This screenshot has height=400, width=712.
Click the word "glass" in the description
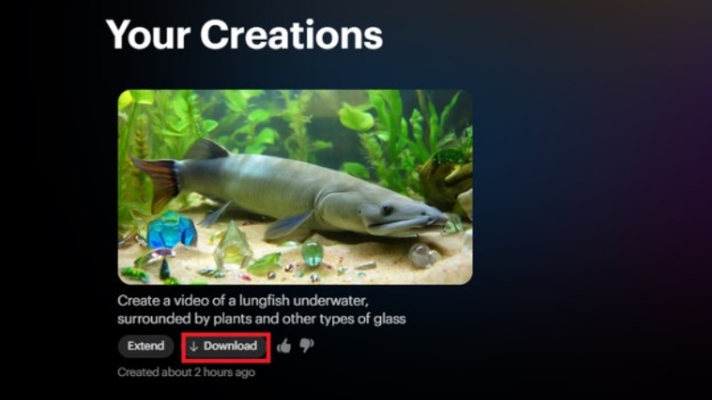click(389, 319)
